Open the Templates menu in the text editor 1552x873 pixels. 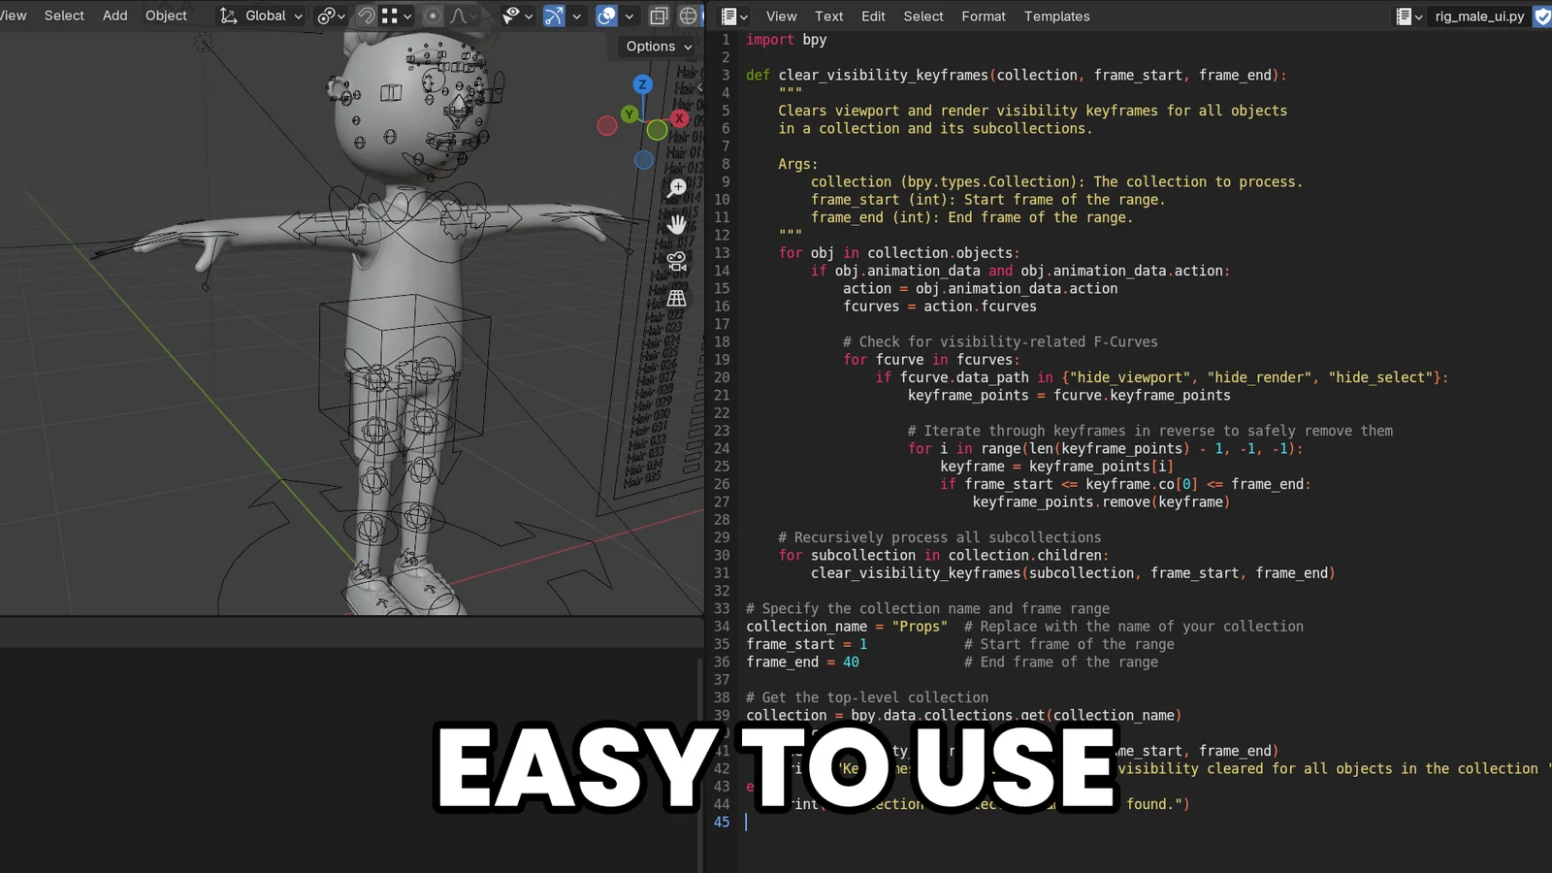pos(1056,16)
